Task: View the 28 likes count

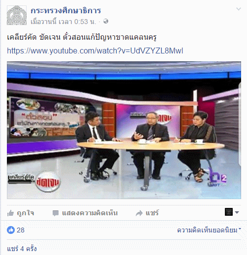Action: [21, 230]
